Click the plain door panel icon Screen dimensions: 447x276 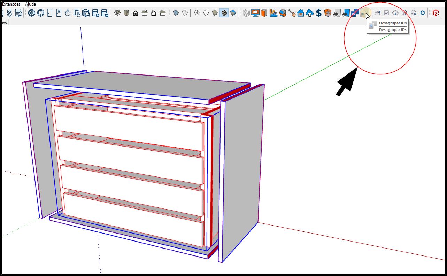tap(50, 13)
